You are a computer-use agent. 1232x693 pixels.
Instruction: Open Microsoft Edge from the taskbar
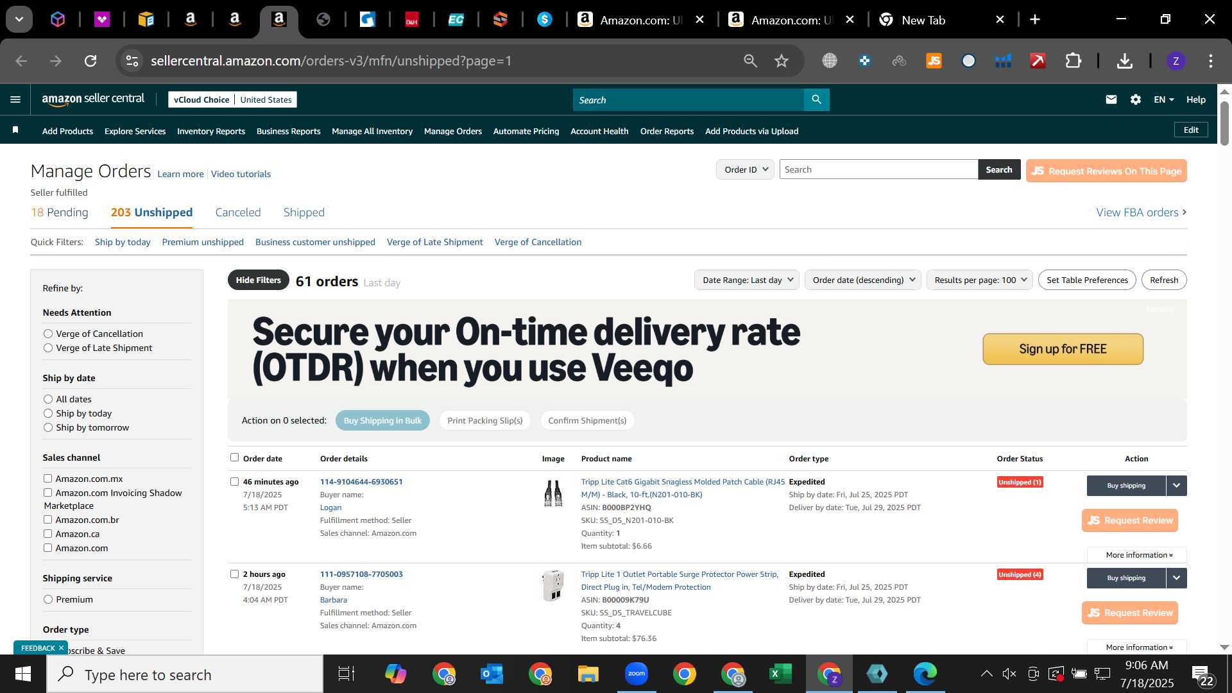(x=925, y=674)
